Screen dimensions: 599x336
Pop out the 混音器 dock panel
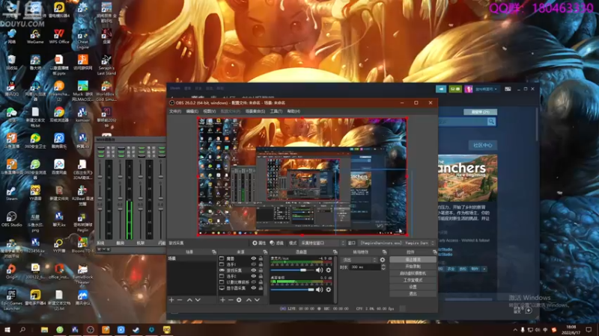[335, 252]
